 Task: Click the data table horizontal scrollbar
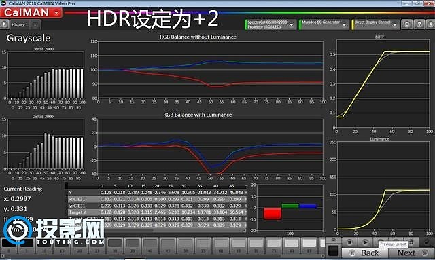[157, 230]
